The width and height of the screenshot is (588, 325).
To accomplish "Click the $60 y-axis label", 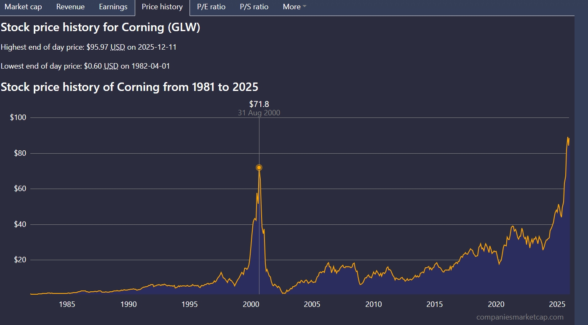I will pyautogui.click(x=20, y=189).
